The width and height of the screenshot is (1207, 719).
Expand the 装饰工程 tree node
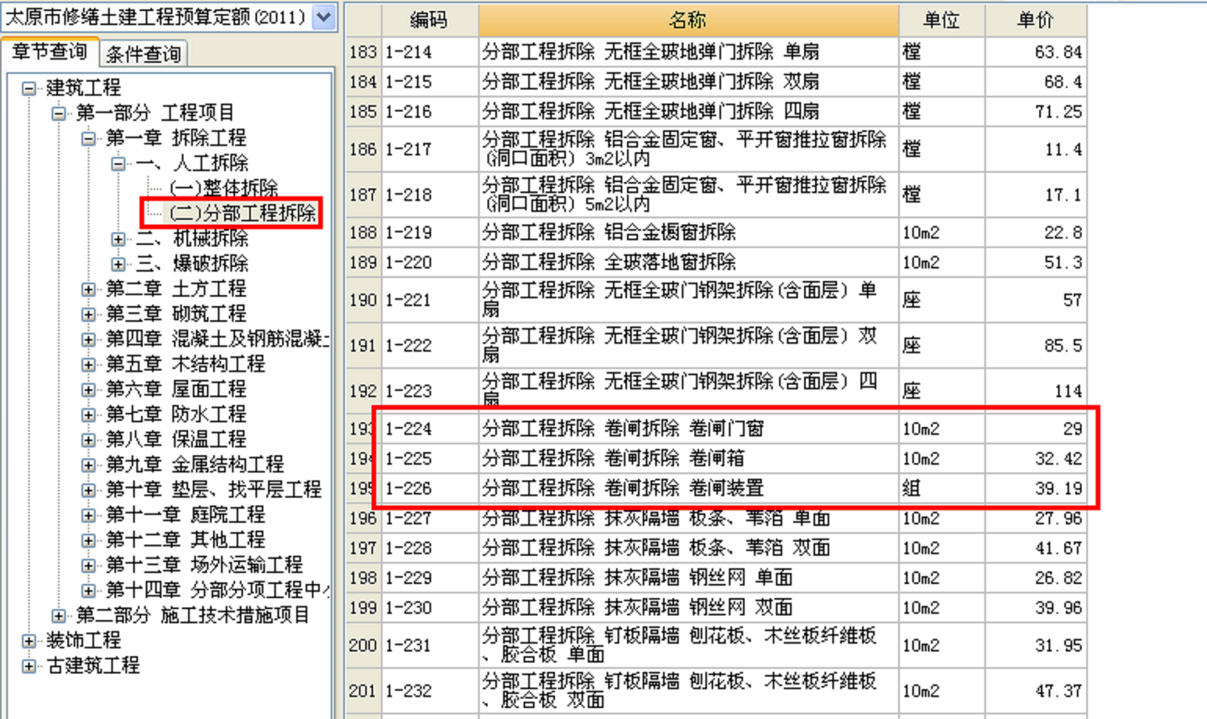click(x=29, y=641)
